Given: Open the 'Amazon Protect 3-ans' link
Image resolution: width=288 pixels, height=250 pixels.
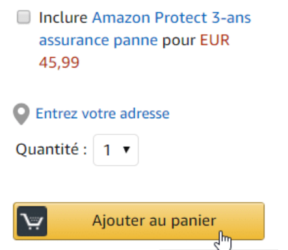Looking at the screenshot, I should pyautogui.click(x=172, y=18).
